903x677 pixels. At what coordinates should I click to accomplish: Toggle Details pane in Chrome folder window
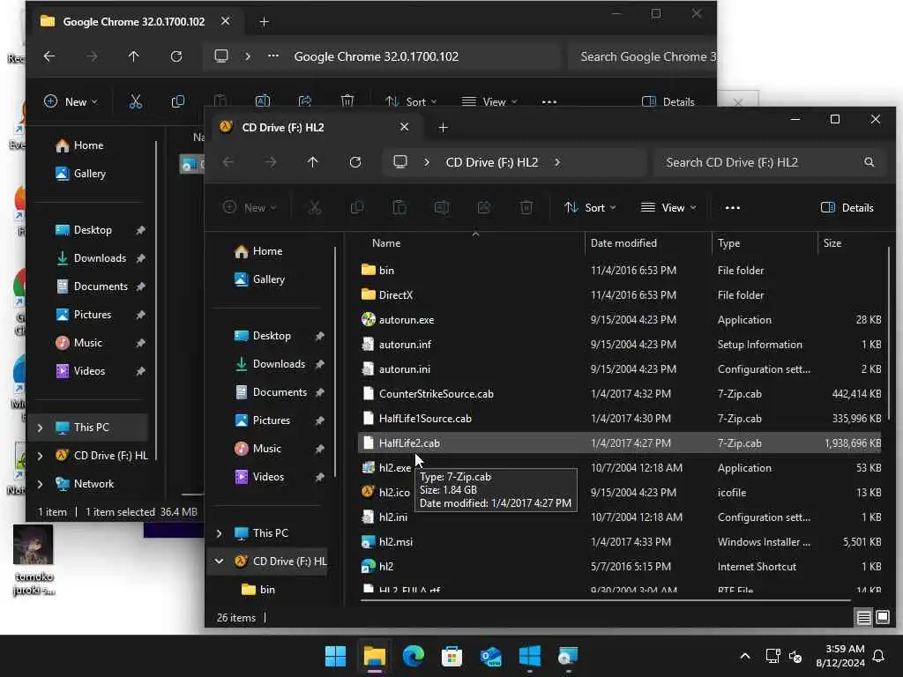[668, 102]
